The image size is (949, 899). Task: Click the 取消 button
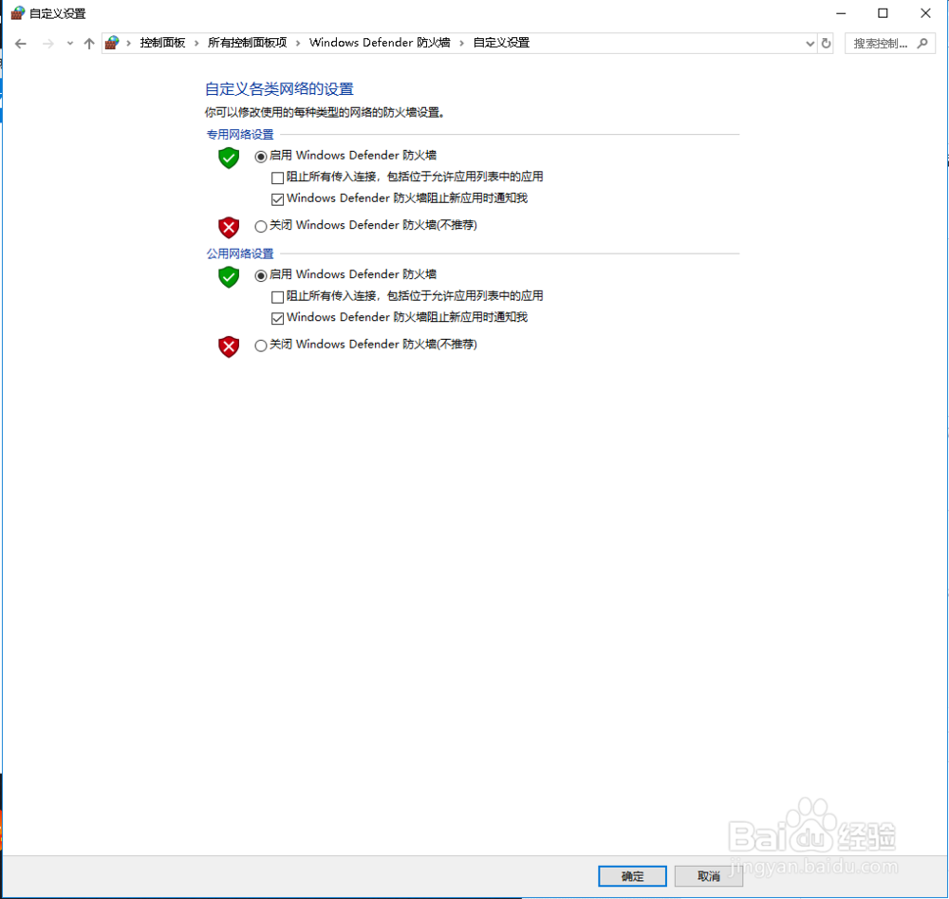(709, 876)
